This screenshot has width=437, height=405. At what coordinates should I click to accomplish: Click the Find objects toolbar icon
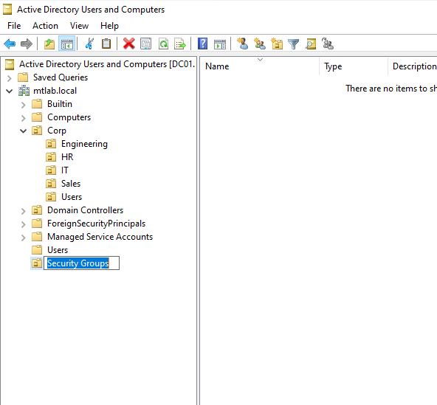coord(311,44)
